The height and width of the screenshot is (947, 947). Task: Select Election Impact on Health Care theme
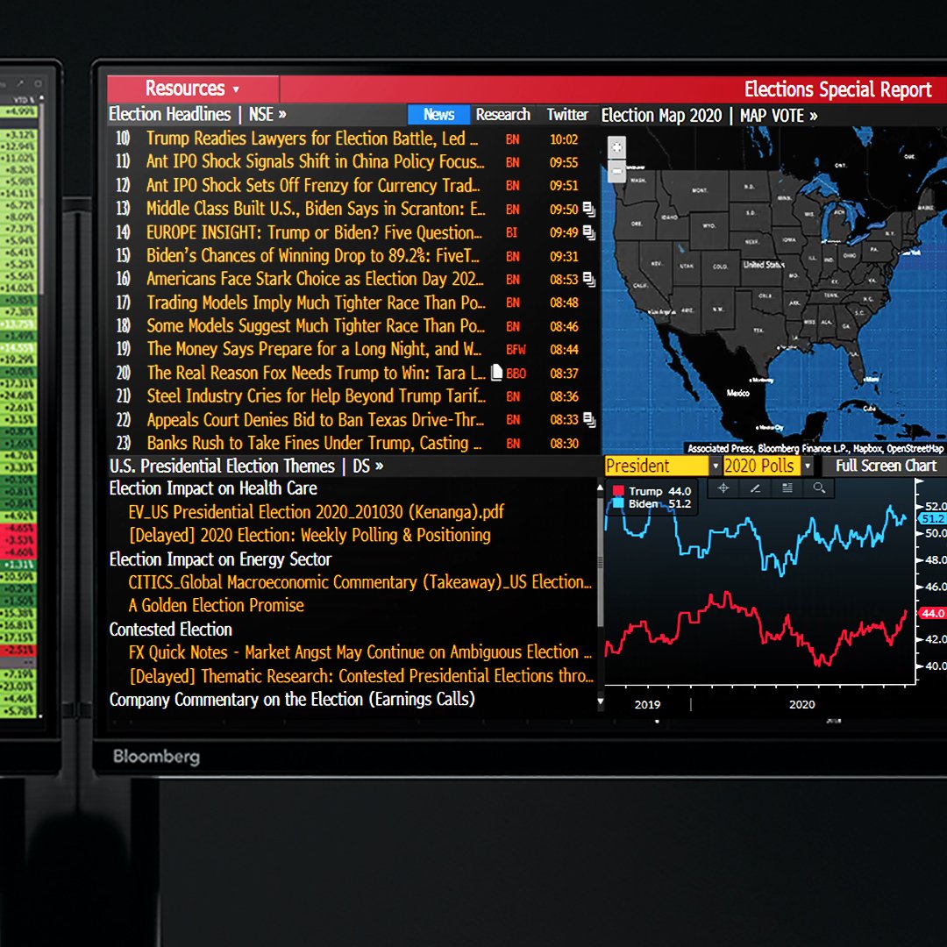point(213,488)
